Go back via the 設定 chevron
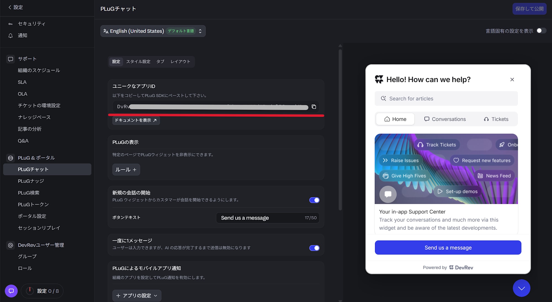The height and width of the screenshot is (302, 552). [10, 7]
